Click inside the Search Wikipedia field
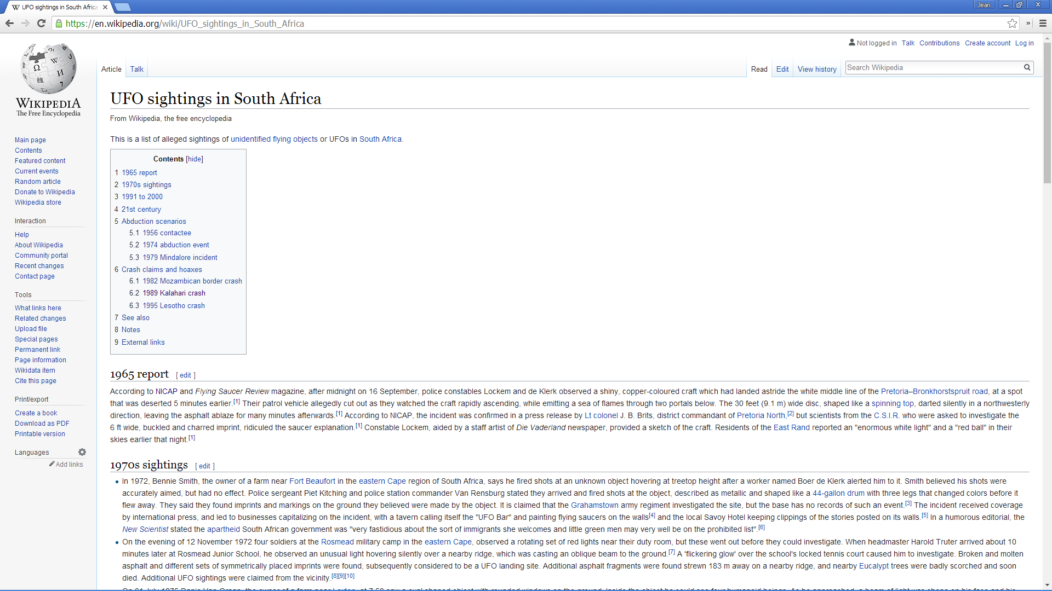Screen dimensions: 1052x591 point(931,68)
